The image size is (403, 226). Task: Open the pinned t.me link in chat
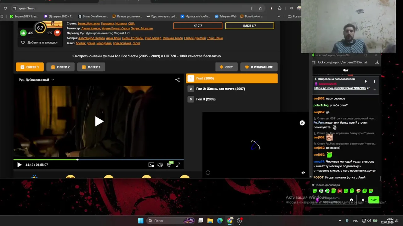coord(340,88)
